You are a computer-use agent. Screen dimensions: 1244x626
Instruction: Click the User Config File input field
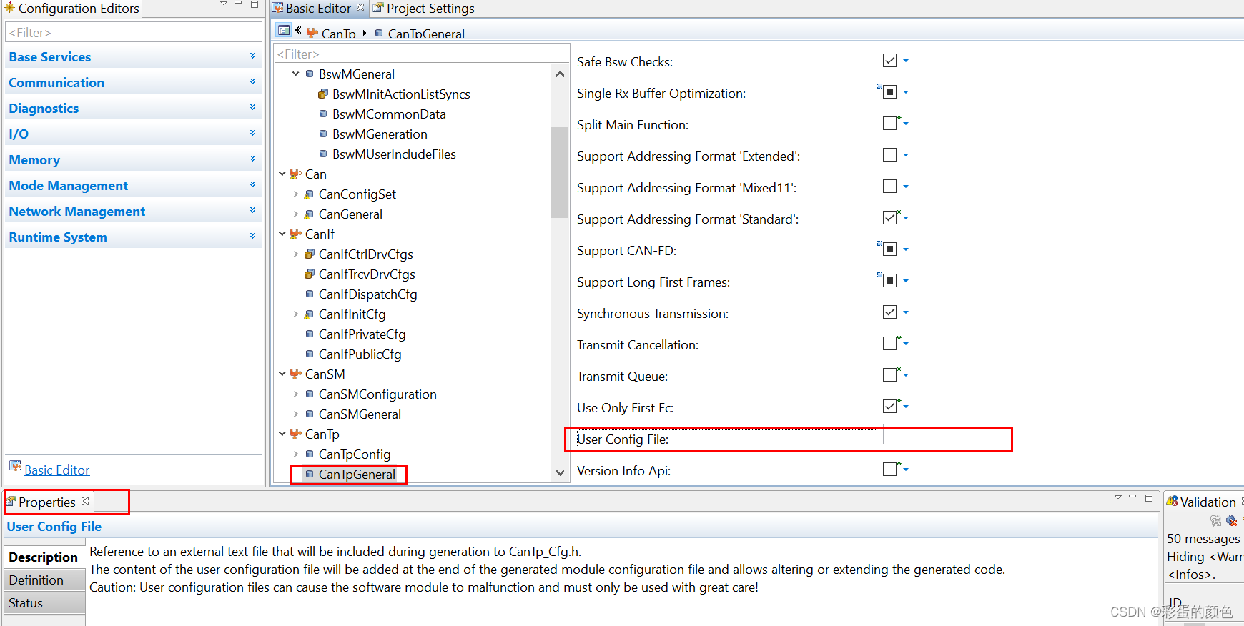[x=1063, y=435]
